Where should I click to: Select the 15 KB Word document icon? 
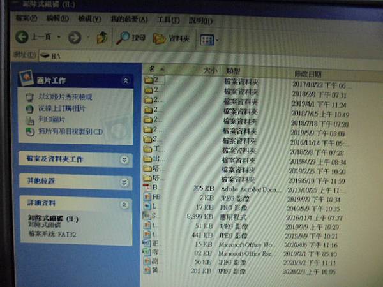147,243
